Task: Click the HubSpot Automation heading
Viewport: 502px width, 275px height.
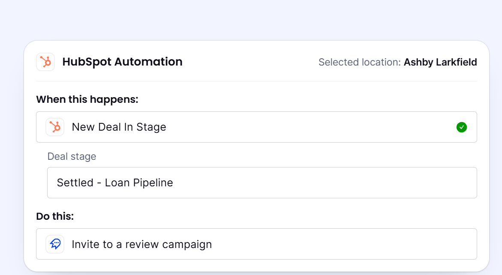Action: 122,62
